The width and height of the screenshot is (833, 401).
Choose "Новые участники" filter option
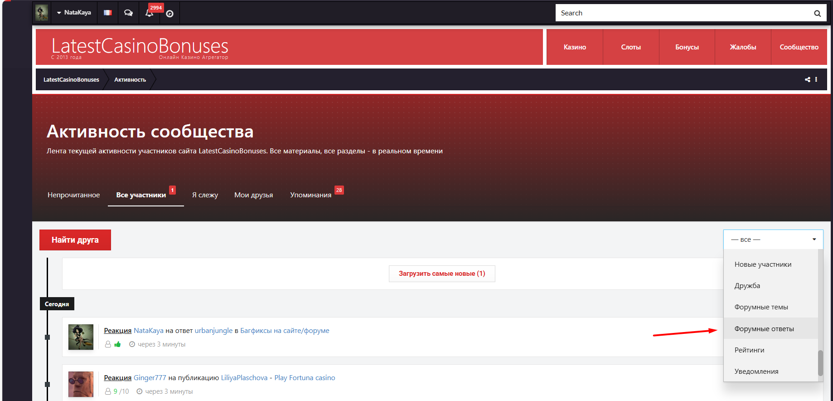pos(763,264)
